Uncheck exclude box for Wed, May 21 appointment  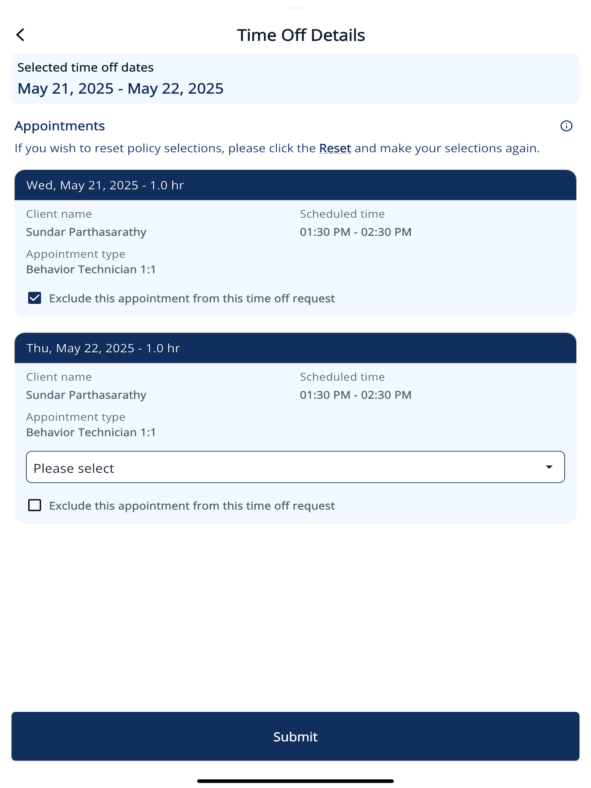[35, 298]
